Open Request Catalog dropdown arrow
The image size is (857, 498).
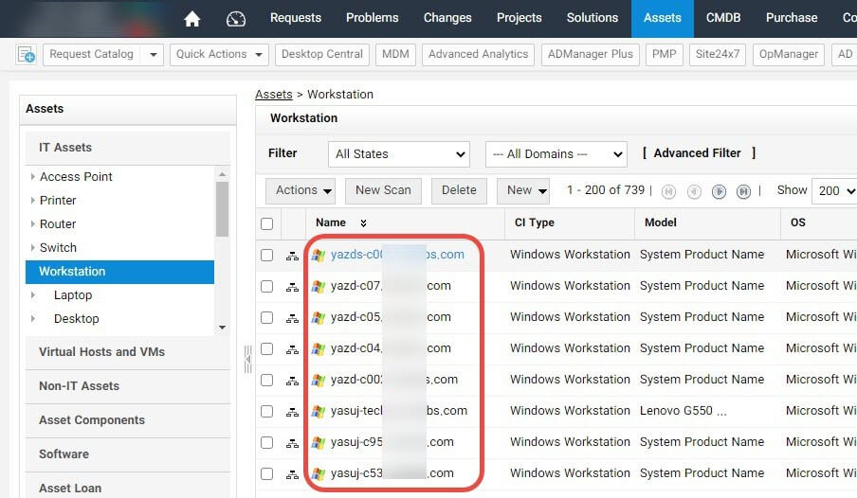[x=153, y=55]
